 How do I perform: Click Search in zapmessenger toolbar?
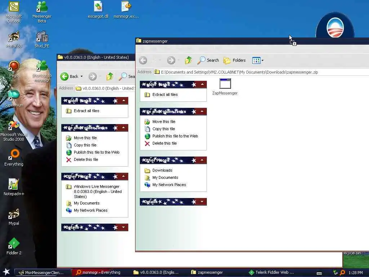click(x=208, y=60)
